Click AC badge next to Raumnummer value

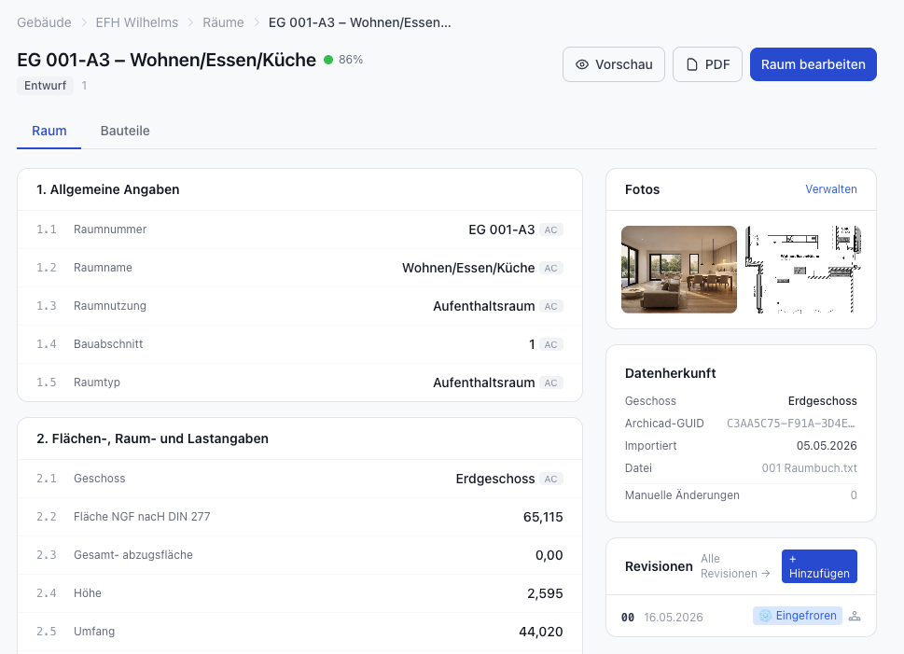tap(550, 230)
